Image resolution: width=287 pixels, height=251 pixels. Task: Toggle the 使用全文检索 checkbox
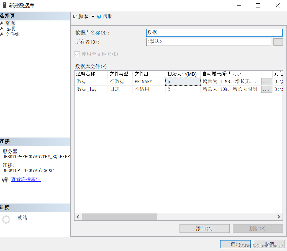coord(77,54)
